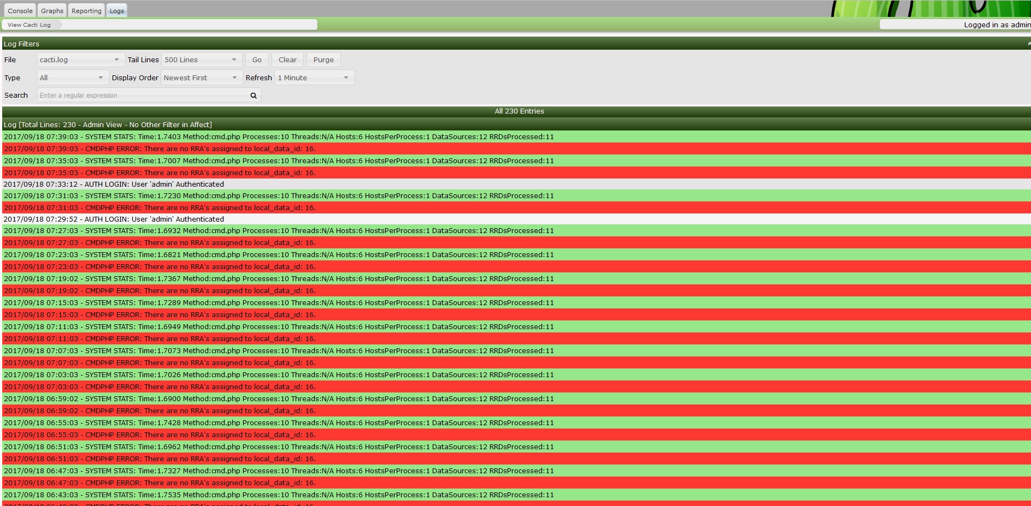Open the Reporting tab
Screen dimensions: 1031x506
tap(86, 10)
